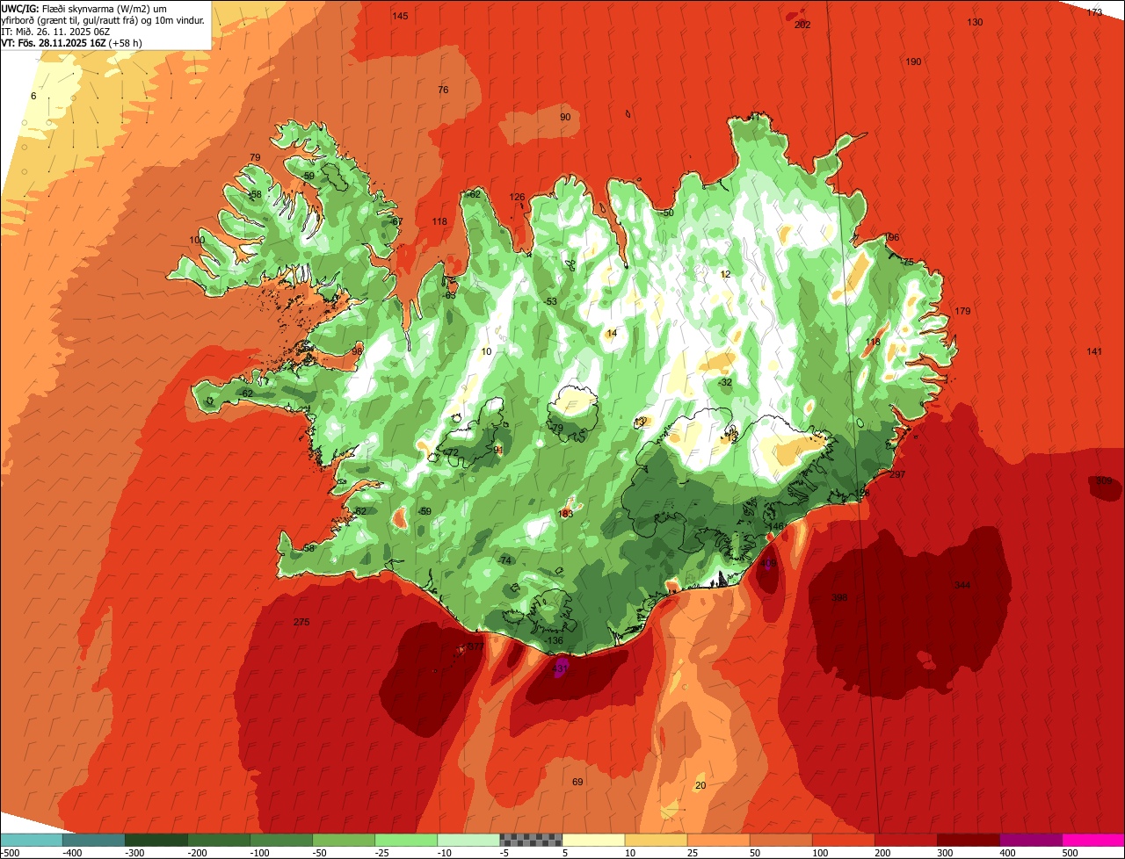Screen dimensions: 1125x859
Task: Click the map value 90
Action: coord(565,117)
